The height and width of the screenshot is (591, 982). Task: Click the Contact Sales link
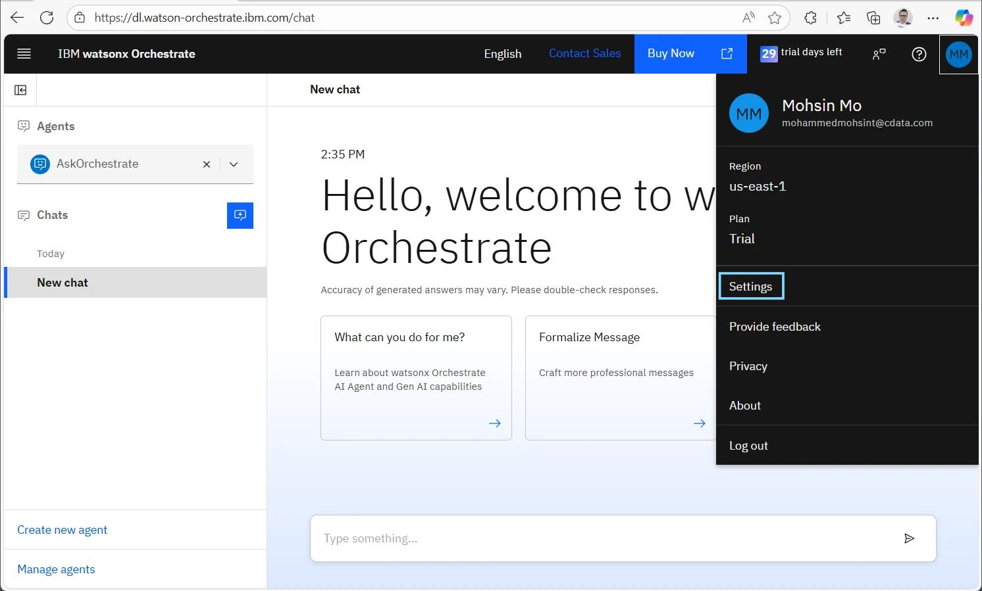click(x=584, y=54)
